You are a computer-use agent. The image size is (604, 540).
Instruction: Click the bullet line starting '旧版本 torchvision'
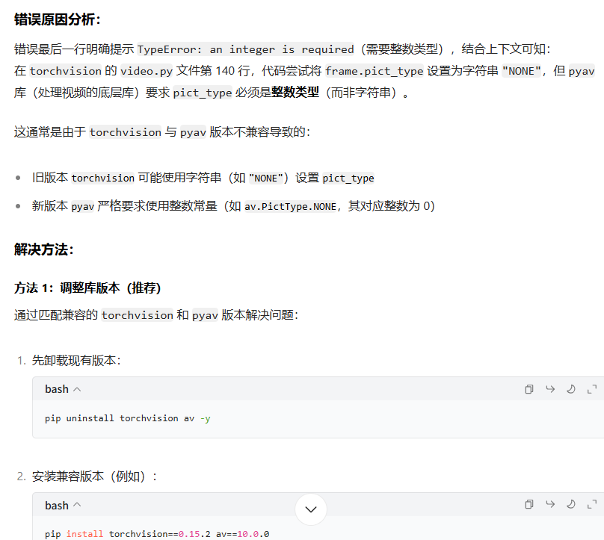click(203, 178)
